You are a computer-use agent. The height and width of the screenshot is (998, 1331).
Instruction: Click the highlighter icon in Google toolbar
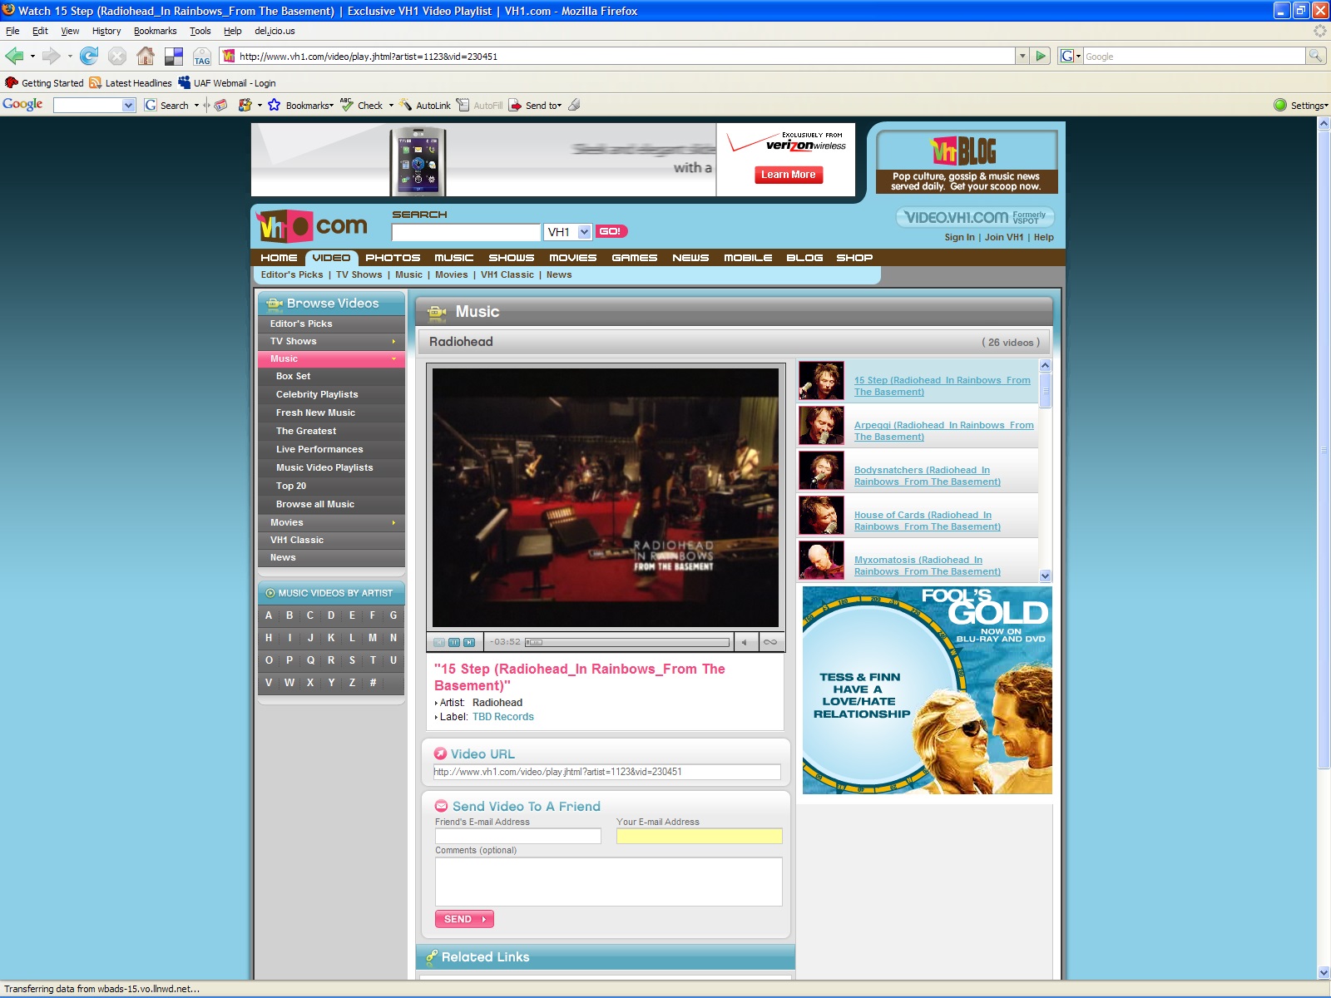[574, 105]
